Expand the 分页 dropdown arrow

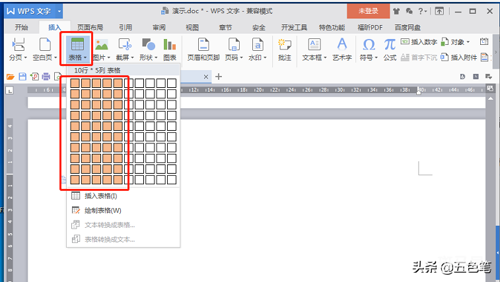(24, 57)
